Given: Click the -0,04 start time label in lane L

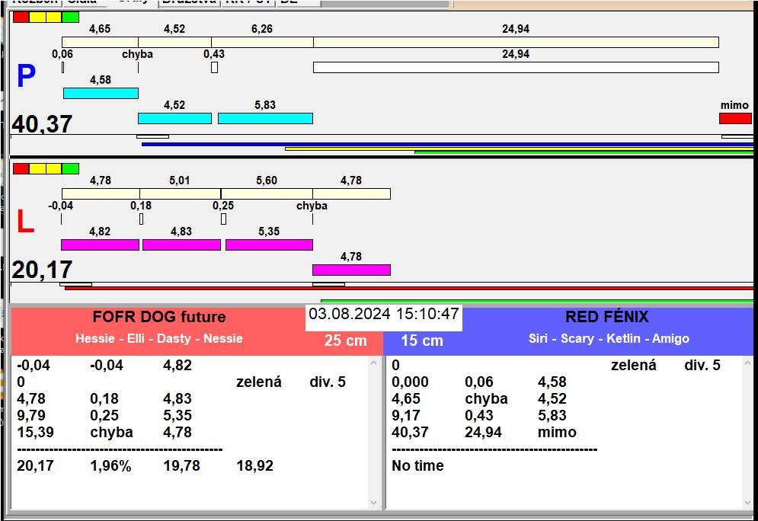Looking at the screenshot, I should click(x=60, y=206).
